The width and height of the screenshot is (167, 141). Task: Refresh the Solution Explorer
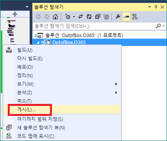(x=89, y=17)
